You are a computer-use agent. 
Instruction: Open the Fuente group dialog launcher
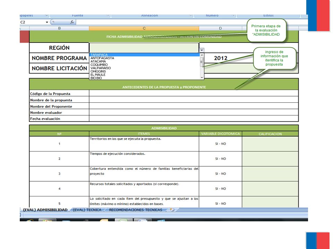point(108,16)
